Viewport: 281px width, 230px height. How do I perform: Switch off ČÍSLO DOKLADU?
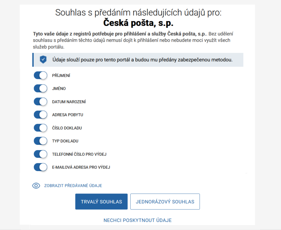tap(40, 128)
